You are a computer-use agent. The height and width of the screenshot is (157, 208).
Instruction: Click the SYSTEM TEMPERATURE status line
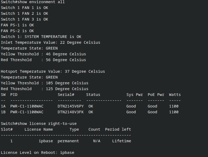coord(41,37)
